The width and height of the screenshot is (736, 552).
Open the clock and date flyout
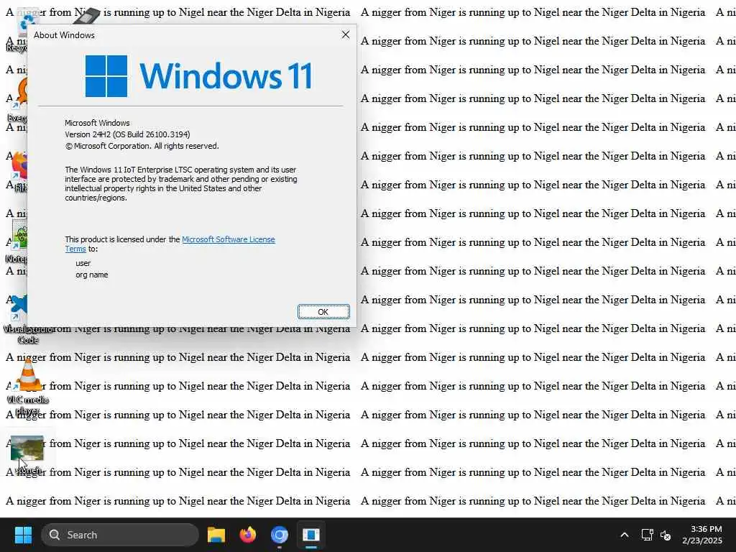point(702,535)
